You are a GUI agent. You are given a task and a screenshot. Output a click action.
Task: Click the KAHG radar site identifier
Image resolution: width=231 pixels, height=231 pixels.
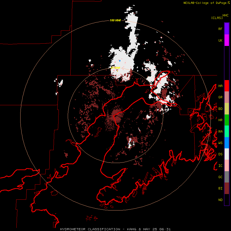132,229
